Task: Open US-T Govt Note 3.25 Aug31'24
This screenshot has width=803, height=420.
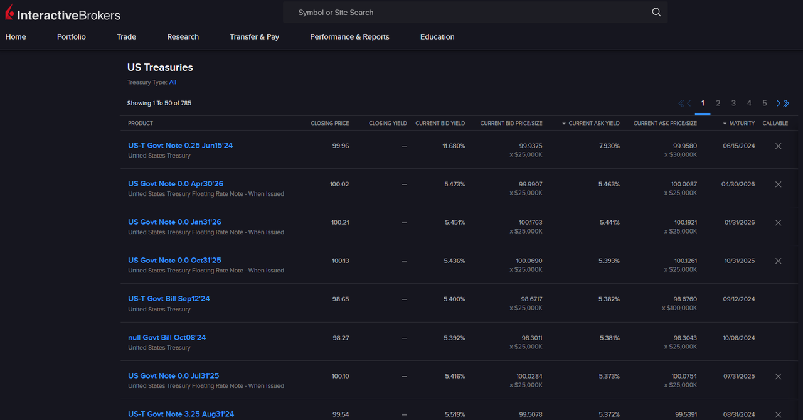Action: click(x=181, y=414)
